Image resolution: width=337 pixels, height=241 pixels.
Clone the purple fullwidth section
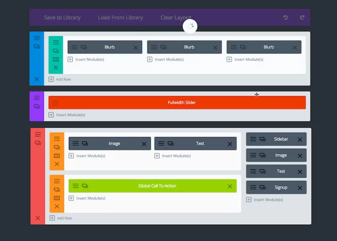pyautogui.click(x=37, y=106)
